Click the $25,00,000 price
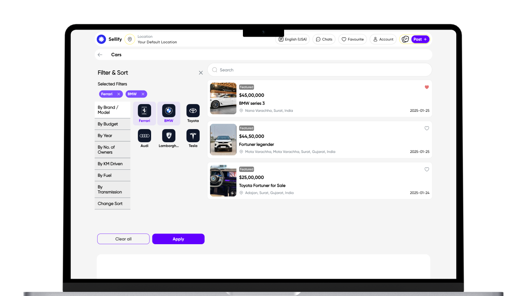Image resolution: width=527 pixels, height=296 pixels. click(x=252, y=178)
